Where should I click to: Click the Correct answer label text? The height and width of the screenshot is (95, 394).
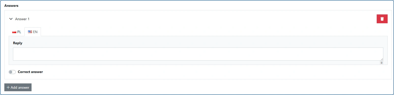tap(30, 72)
